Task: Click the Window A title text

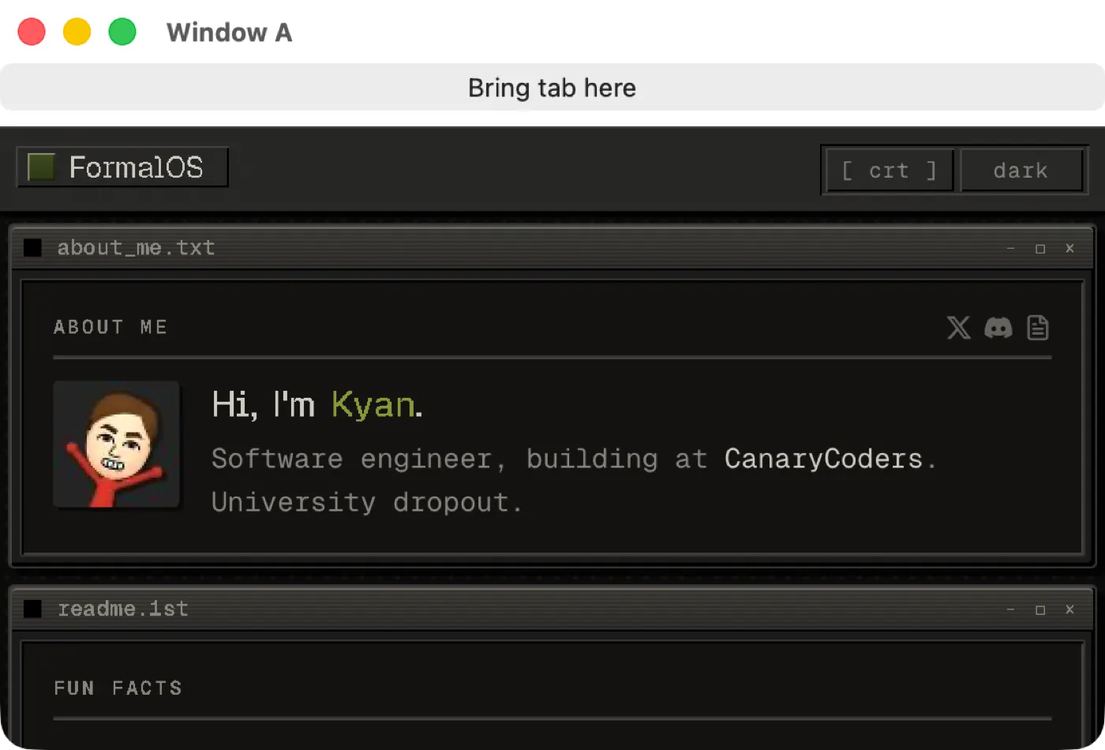Action: [229, 32]
